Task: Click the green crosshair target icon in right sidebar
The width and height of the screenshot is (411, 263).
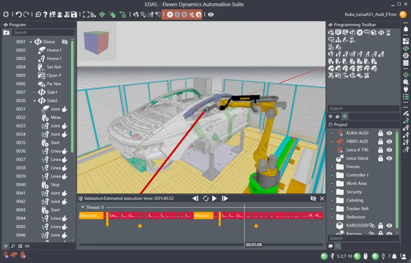Action: pyautogui.click(x=405, y=75)
